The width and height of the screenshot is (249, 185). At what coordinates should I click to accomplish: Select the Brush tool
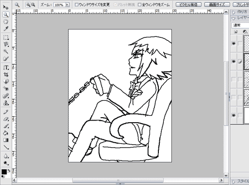[6, 126]
